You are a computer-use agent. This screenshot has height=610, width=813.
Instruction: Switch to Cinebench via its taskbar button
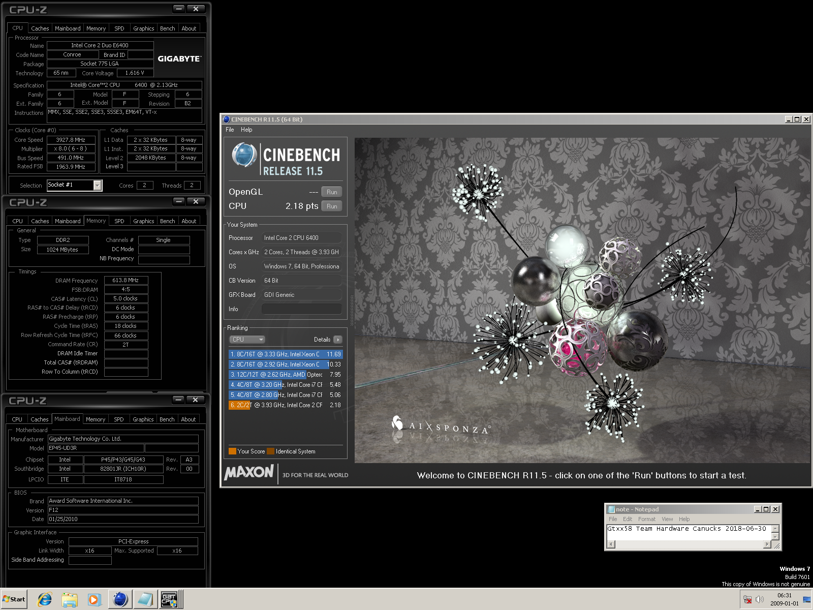point(120,600)
